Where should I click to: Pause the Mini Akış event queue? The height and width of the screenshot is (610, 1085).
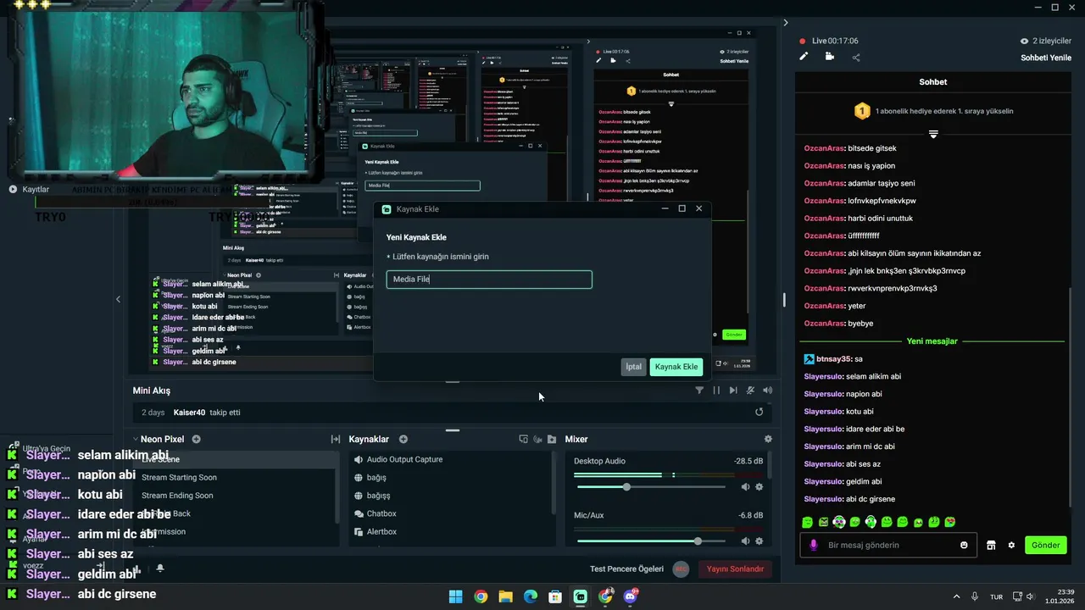click(716, 391)
